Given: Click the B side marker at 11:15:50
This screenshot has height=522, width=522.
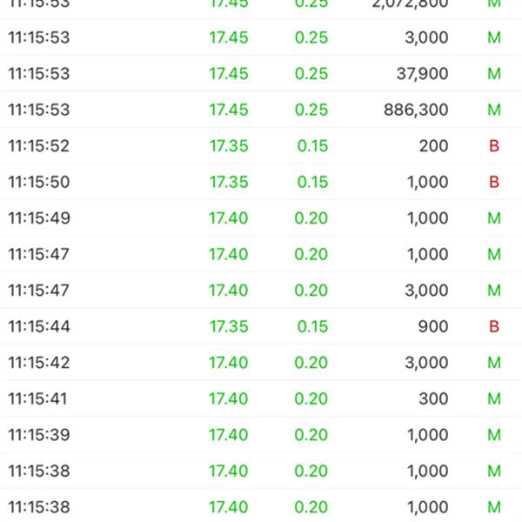Looking at the screenshot, I should (494, 182).
